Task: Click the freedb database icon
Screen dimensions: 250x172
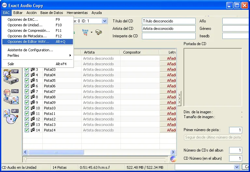Action: pos(85,32)
